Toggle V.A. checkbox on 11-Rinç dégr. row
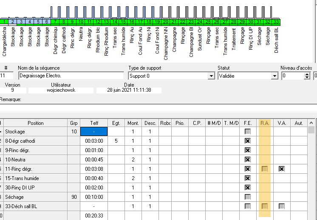The width and height of the screenshot is (317, 220). point(281,169)
